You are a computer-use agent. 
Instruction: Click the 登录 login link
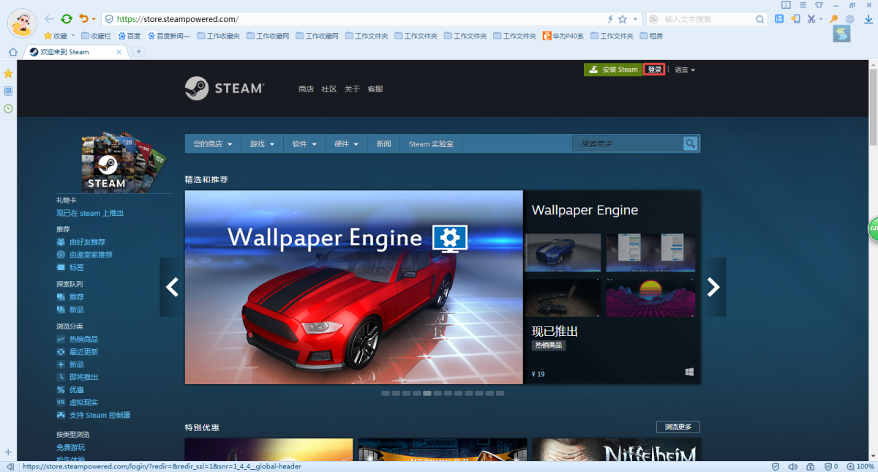coord(654,70)
